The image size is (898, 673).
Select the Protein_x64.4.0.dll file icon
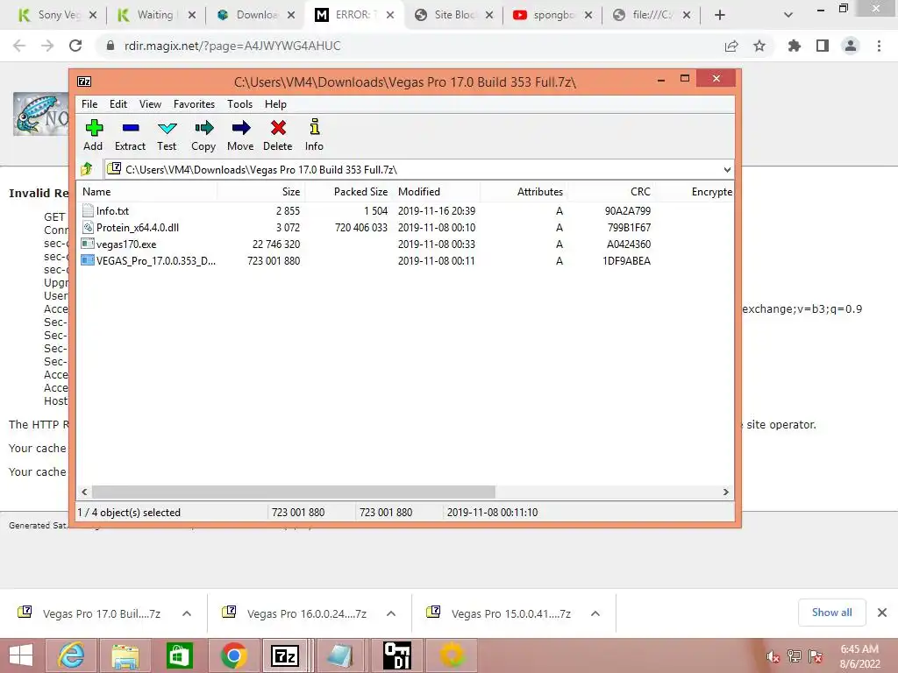click(88, 227)
